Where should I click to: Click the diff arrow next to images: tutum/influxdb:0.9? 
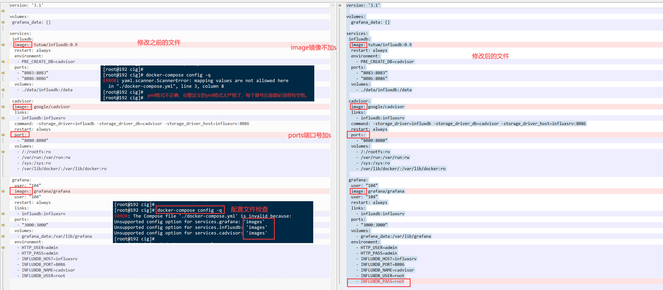pos(3,45)
